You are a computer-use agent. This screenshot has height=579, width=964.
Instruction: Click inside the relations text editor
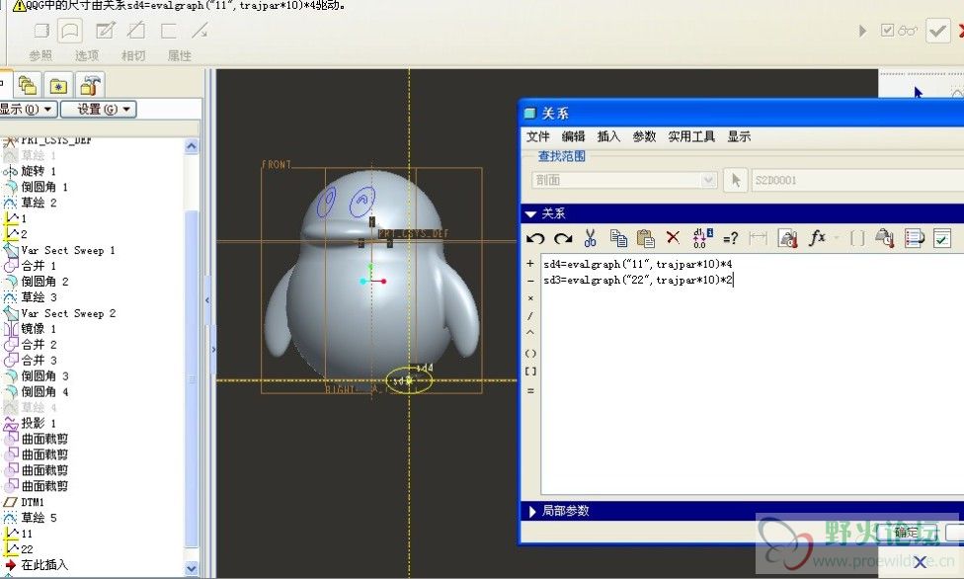pos(753,374)
